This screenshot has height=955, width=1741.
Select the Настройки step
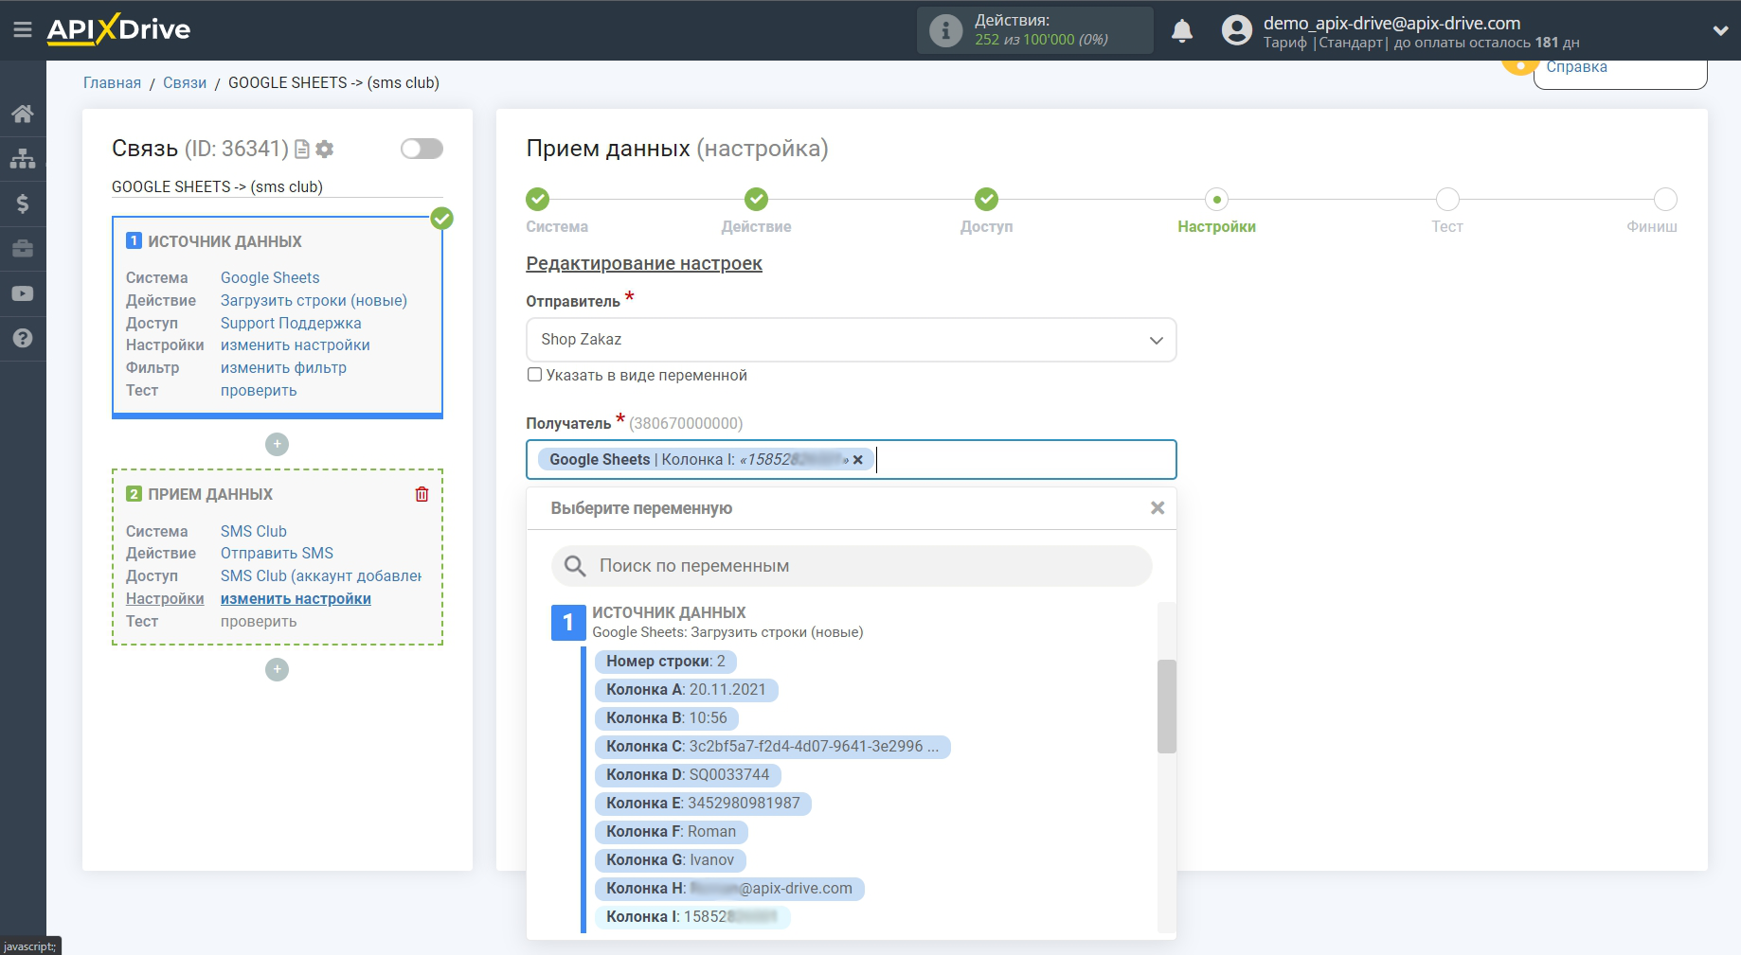(1216, 199)
